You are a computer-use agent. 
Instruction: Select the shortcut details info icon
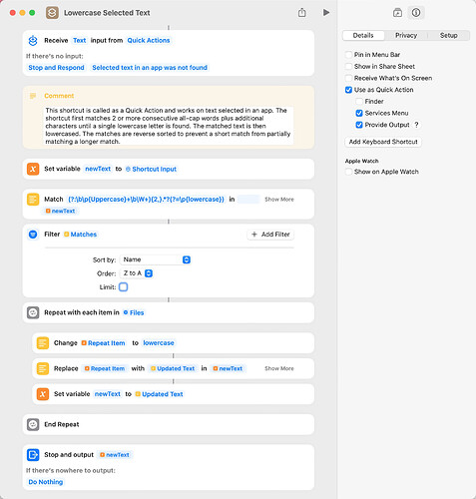(416, 13)
